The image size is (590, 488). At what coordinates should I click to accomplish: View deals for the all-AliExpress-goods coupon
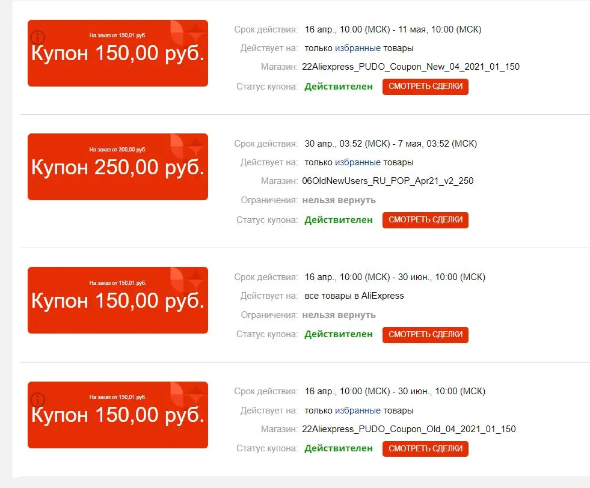pos(425,335)
